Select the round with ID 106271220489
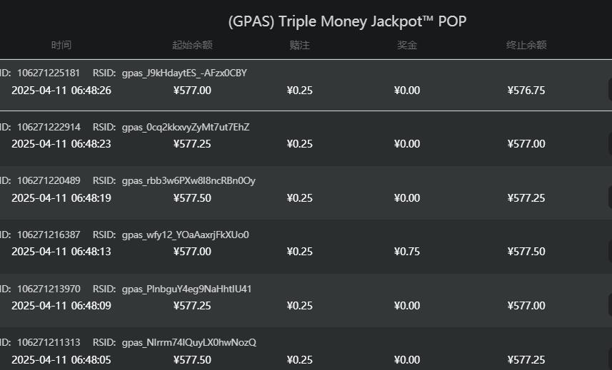This screenshot has height=370, width=612. point(48,181)
